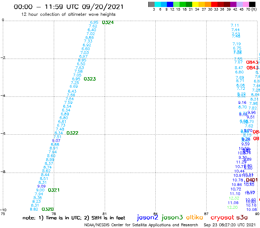This screenshot has height=228, width=260.
Task: Click 'NOAA/NESDIS Center for Satellite Applications and Research'
Action: (141, 225)
